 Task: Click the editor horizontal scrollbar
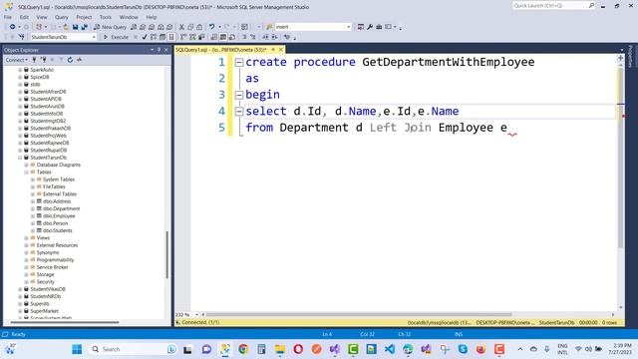pyautogui.click(x=359, y=315)
